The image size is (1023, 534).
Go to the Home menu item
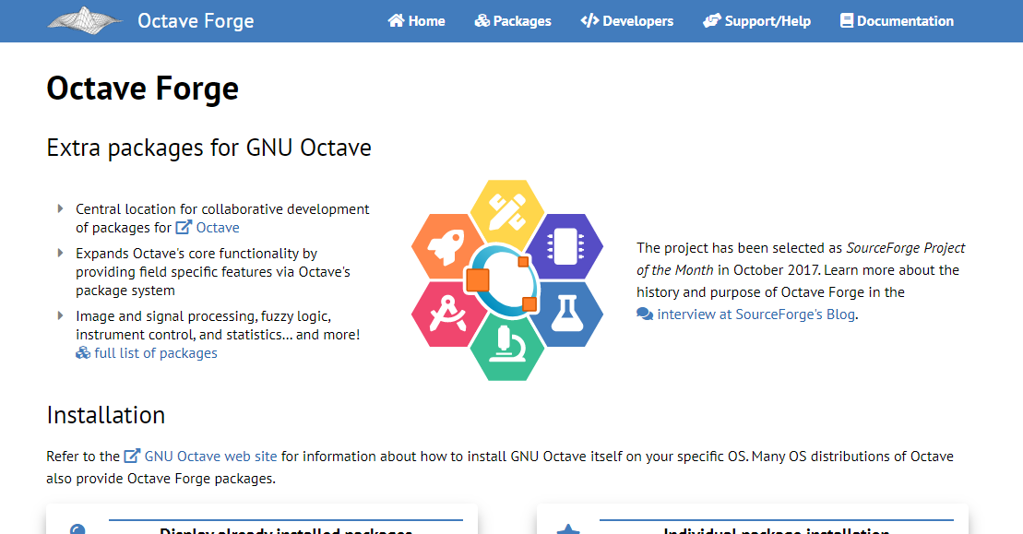(x=416, y=21)
